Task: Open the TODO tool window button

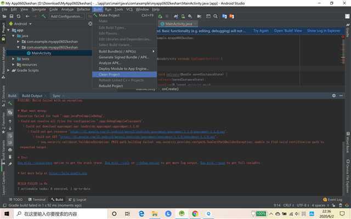Action: pos(16,199)
